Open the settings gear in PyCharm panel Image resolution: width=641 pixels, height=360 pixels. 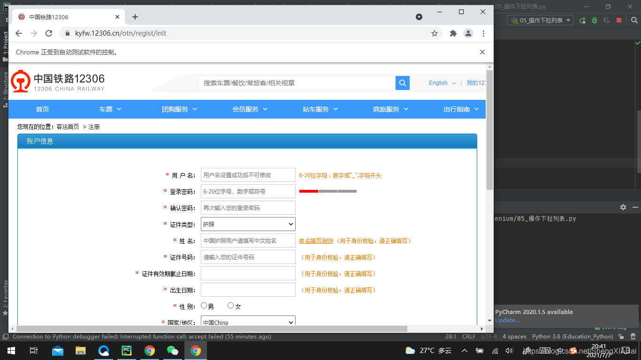tap(623, 207)
